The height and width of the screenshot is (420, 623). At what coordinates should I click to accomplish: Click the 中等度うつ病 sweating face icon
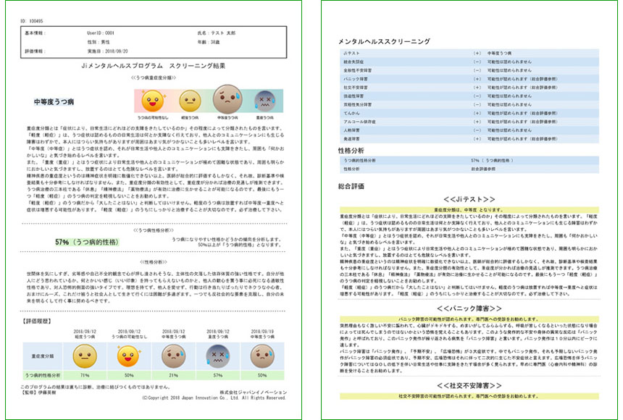(226, 98)
